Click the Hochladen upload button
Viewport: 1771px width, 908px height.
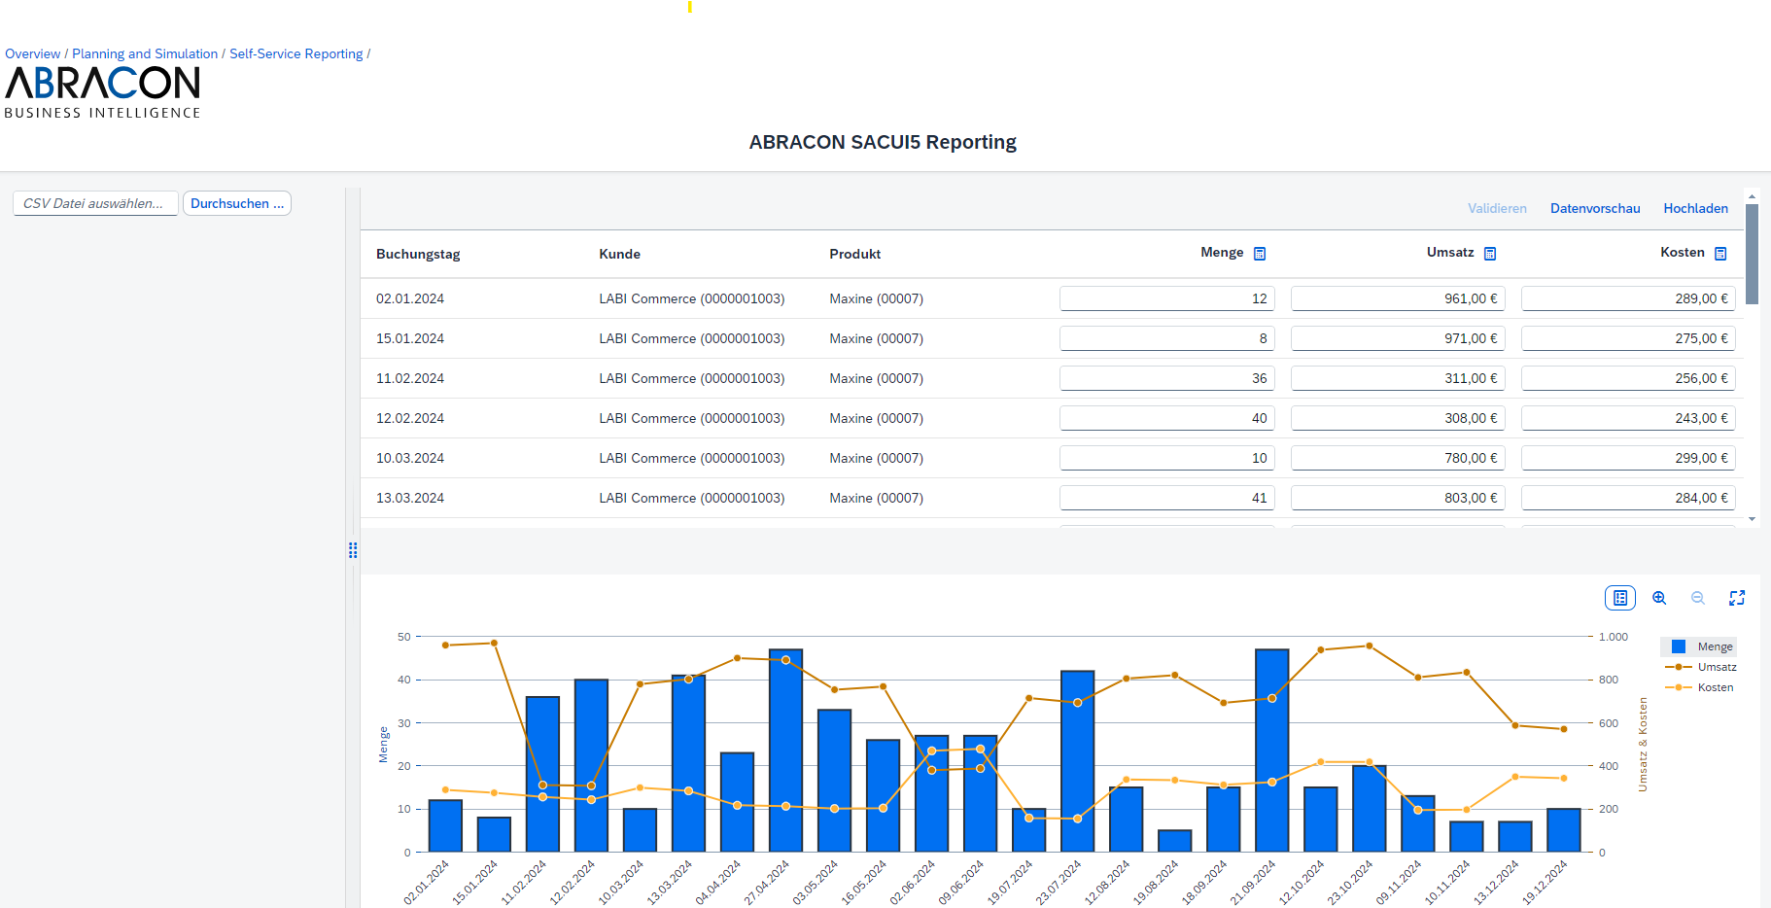pos(1695,208)
